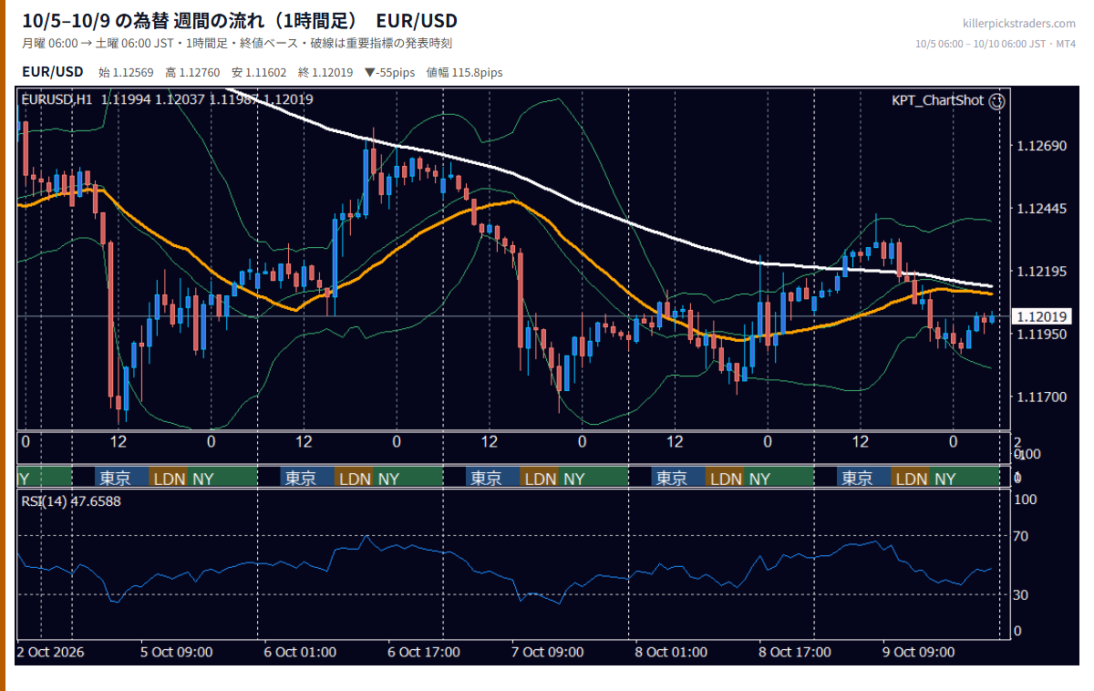This screenshot has height=691, width=1094.
Task: Click the 1.12195 price axis label
Action: [1041, 272]
